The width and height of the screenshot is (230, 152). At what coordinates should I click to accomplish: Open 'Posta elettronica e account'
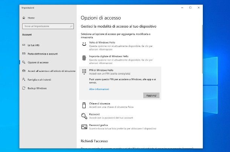point(43,54)
